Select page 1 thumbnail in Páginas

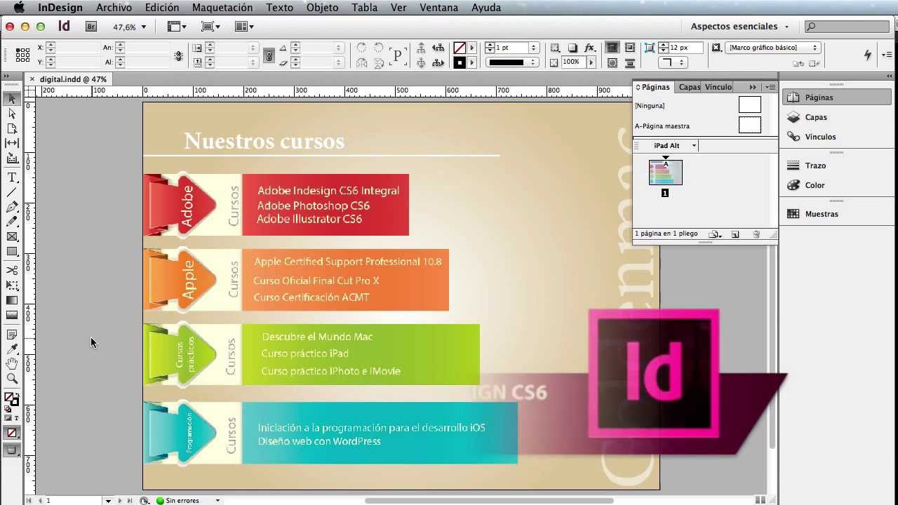coord(665,173)
